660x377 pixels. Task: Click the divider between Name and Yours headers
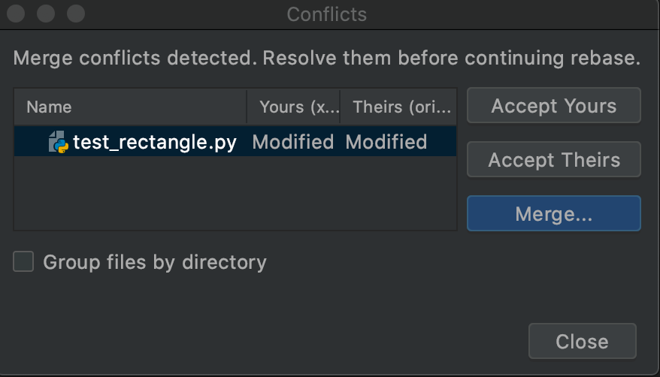tap(247, 107)
